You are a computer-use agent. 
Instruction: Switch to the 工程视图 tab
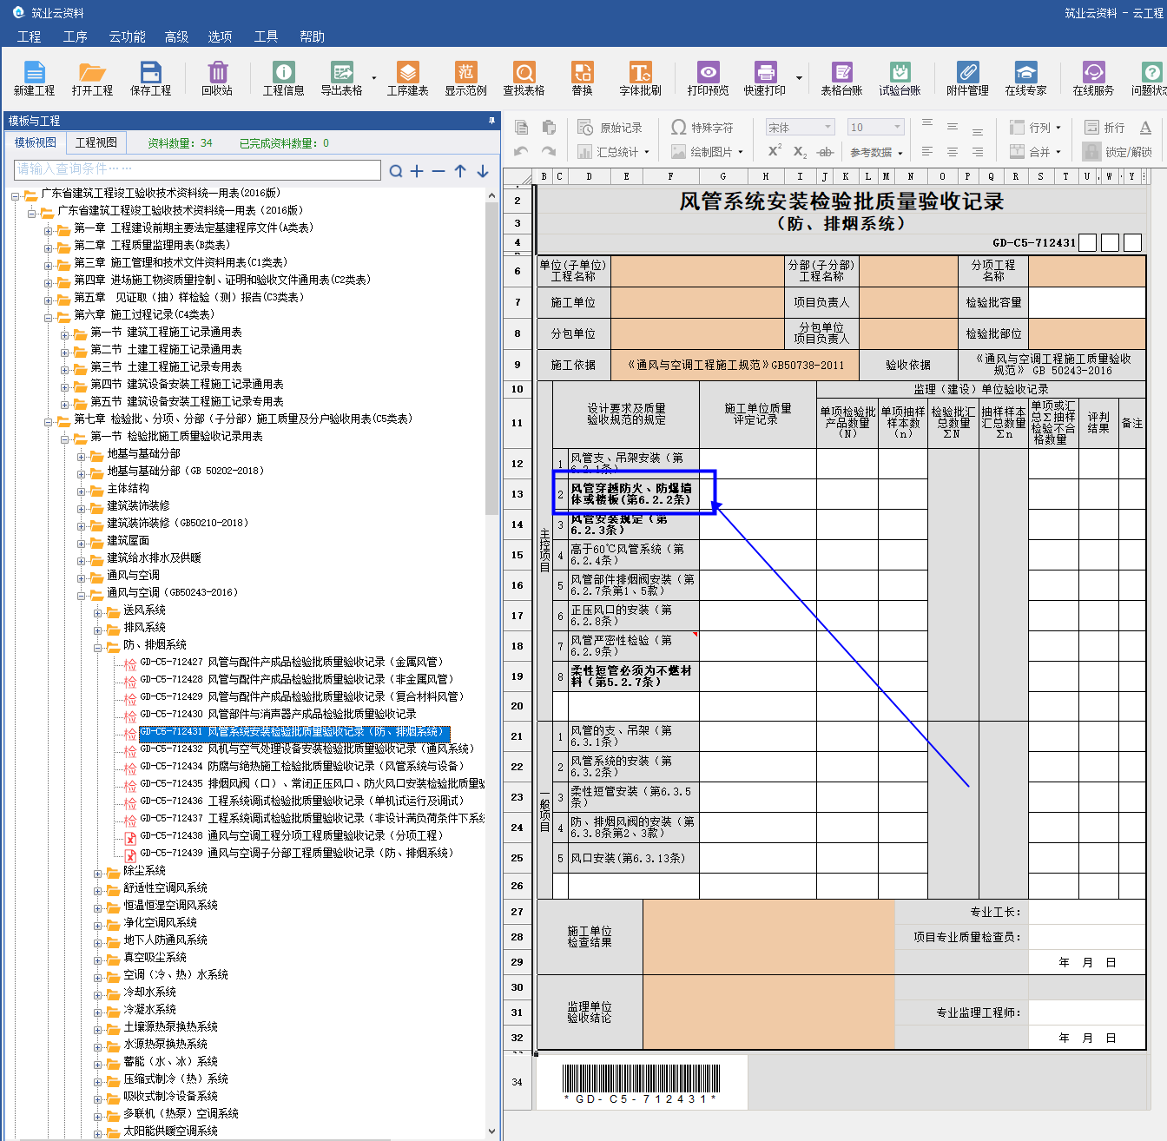point(96,142)
